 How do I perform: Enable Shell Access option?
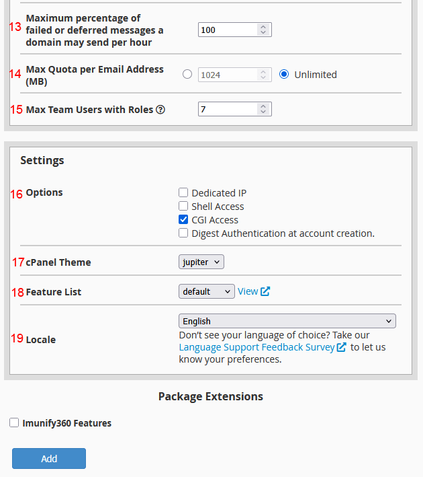click(x=183, y=207)
